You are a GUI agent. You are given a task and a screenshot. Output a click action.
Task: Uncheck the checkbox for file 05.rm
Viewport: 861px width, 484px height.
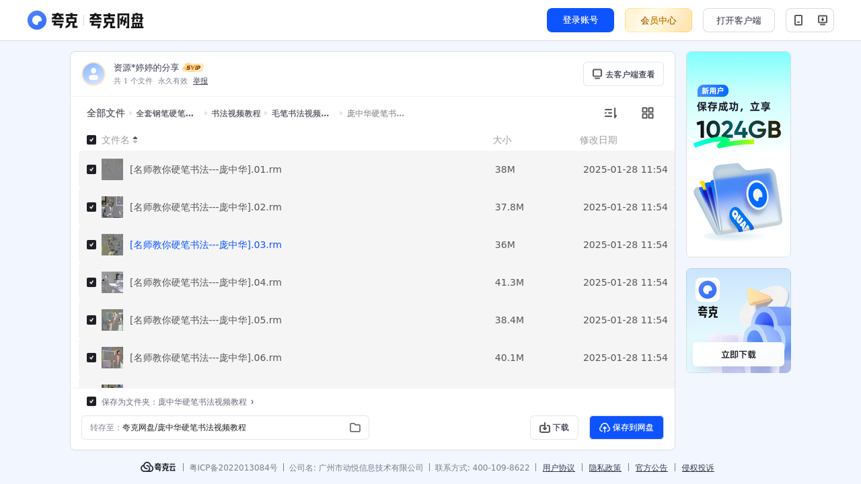click(91, 320)
